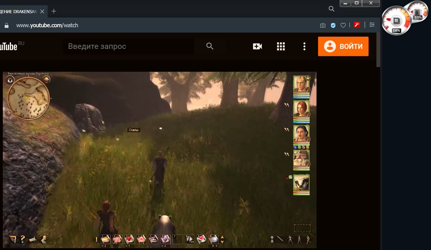Click the round button at the minimap's lower left
The height and width of the screenshot is (250, 431).
pos(8,113)
